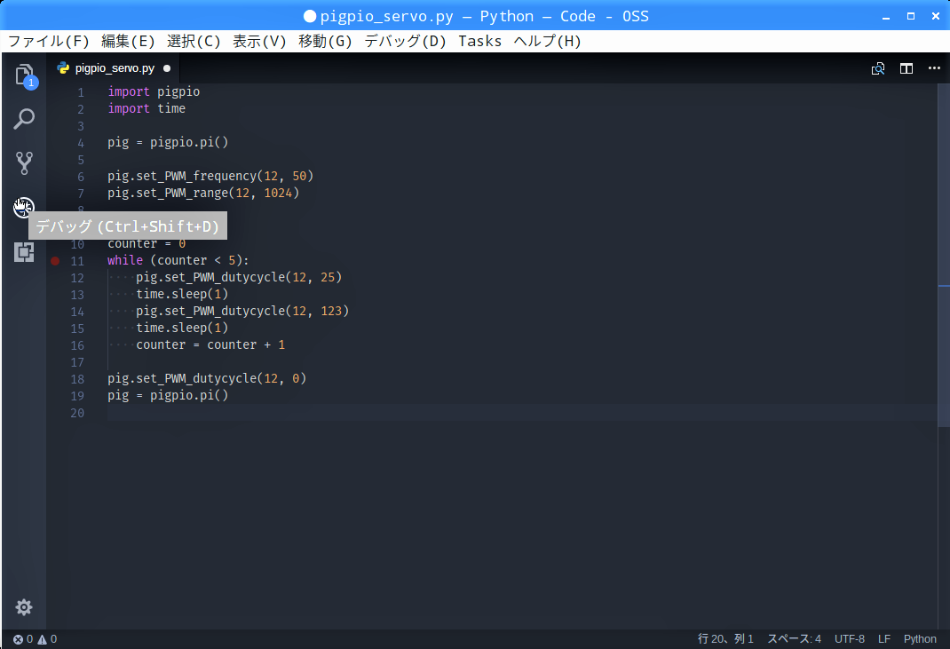Click 'pig = pigpio.pi()' on line 4

(x=168, y=143)
